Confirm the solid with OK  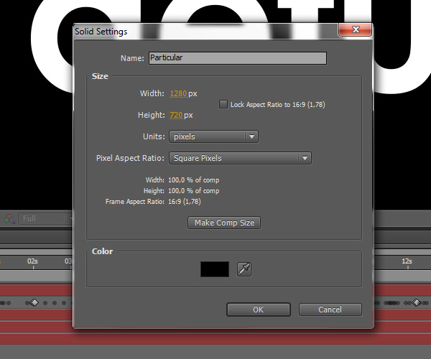click(x=259, y=309)
